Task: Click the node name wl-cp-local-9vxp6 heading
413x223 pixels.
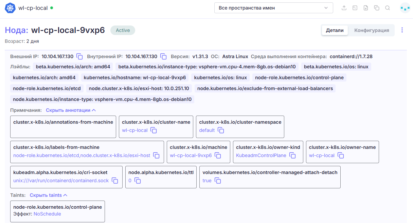Action: 68,30
